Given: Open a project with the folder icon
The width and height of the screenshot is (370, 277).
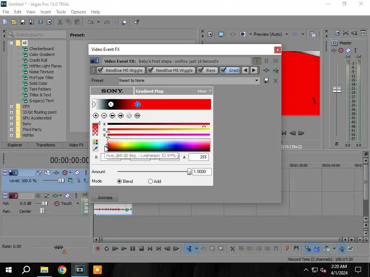Looking at the screenshot, I should coord(14,22).
